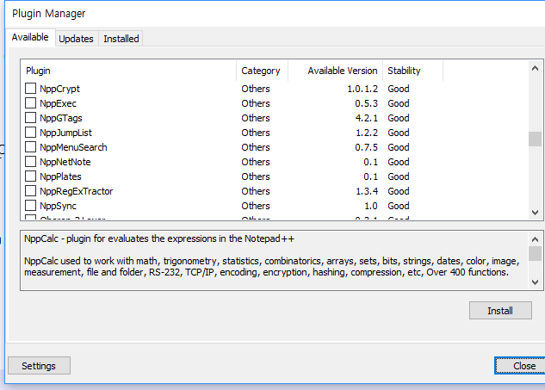Click version 1.2.2 of NppJumpList
Screen dimensions: 545x390
coord(367,133)
